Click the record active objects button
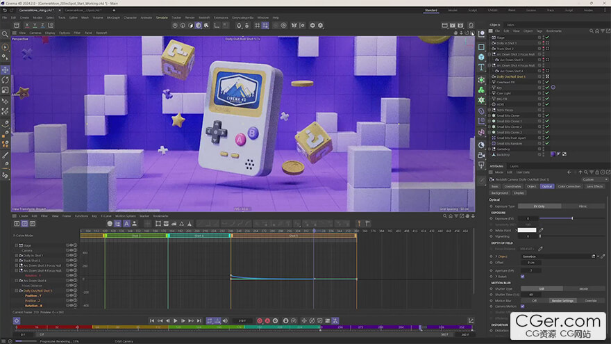611x344 pixels. (260, 320)
